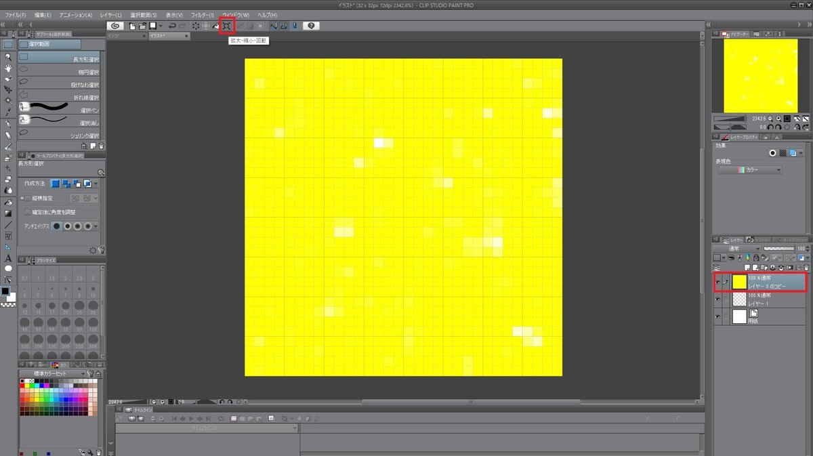The width and height of the screenshot is (813, 456).
Task: Open the 作成方法 options dropdown arrow
Action: coord(96,184)
